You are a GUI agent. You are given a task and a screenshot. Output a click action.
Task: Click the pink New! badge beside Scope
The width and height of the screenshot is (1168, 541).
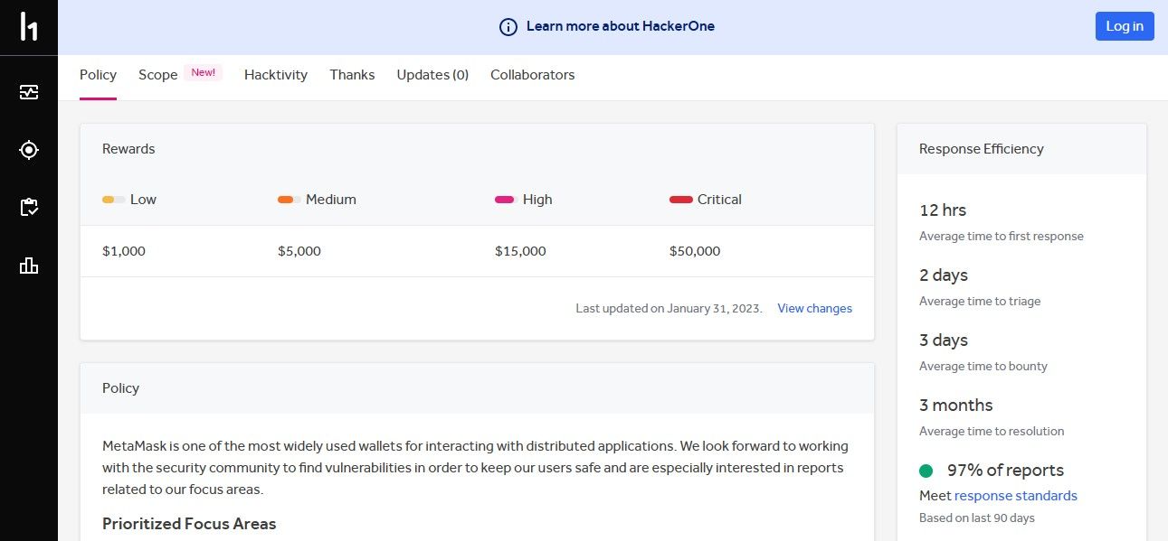tap(204, 73)
